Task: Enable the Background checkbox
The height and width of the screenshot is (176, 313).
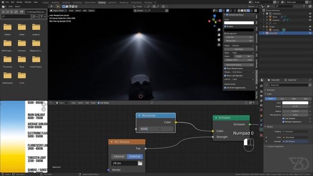Action: coord(225,34)
